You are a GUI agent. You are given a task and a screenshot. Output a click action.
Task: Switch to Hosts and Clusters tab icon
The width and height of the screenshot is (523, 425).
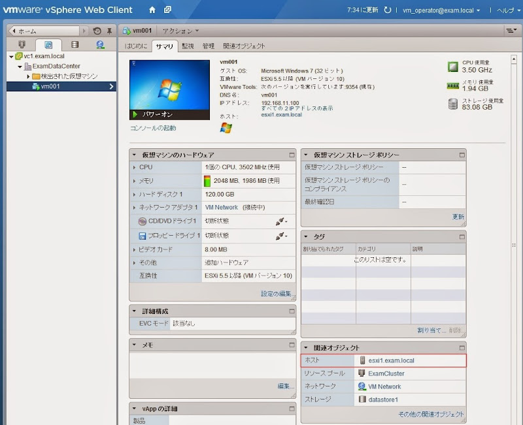point(22,44)
